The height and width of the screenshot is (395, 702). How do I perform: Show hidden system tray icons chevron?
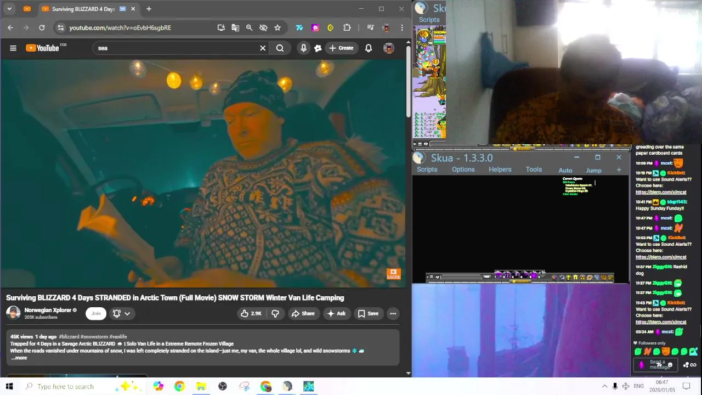coord(604,386)
